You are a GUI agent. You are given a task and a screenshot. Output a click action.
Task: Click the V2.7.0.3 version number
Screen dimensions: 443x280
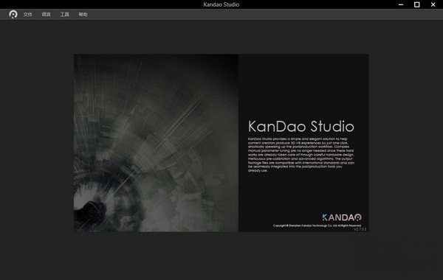pyautogui.click(x=360, y=229)
